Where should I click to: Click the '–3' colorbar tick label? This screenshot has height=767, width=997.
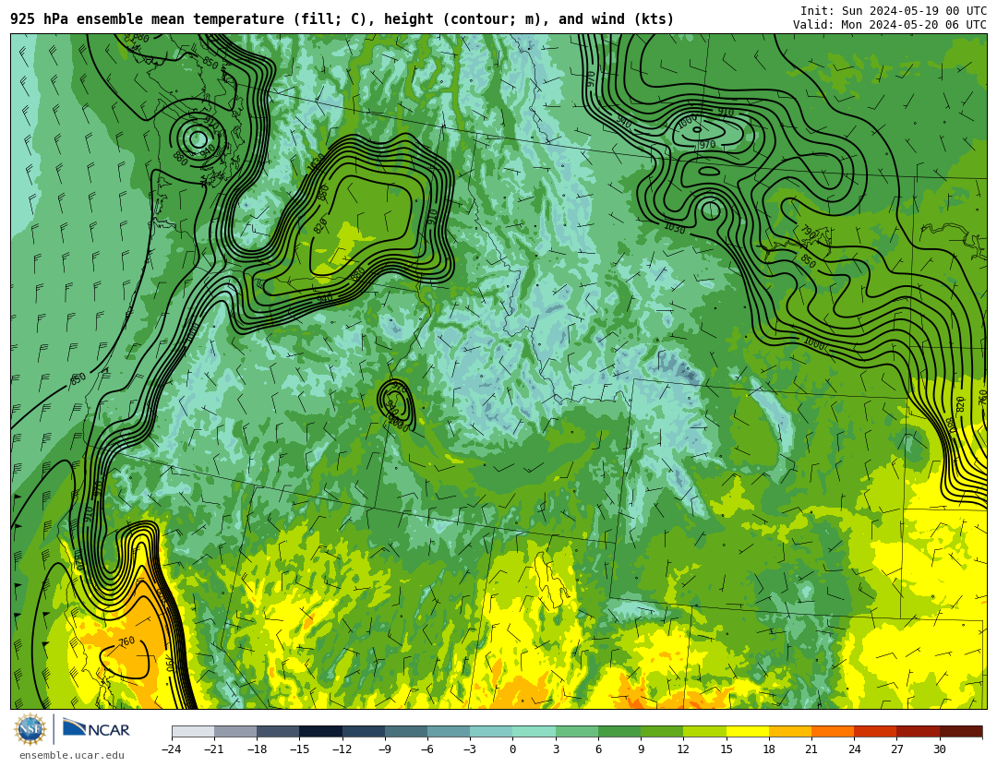click(470, 749)
